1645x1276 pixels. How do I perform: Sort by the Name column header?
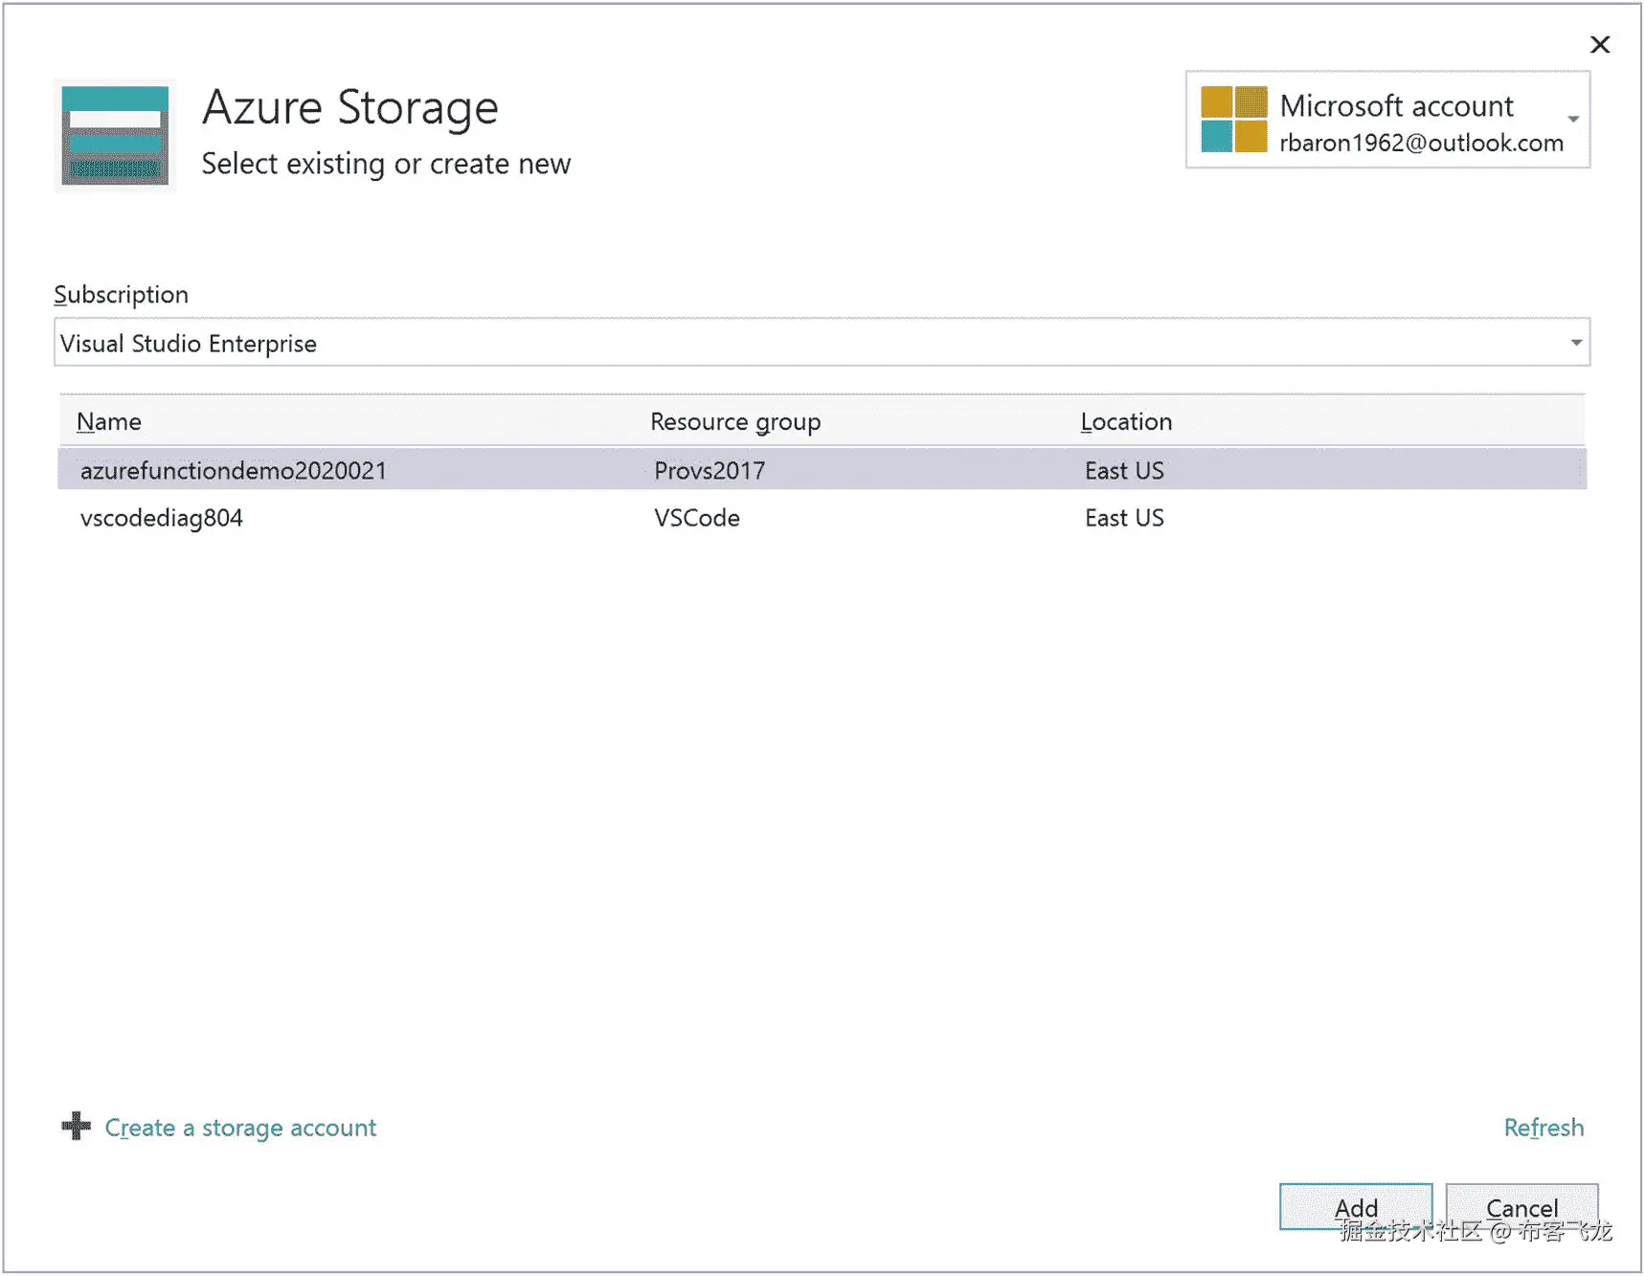109,422
